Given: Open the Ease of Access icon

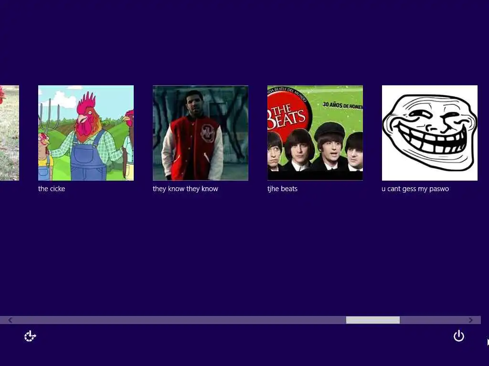Looking at the screenshot, I should [30, 336].
